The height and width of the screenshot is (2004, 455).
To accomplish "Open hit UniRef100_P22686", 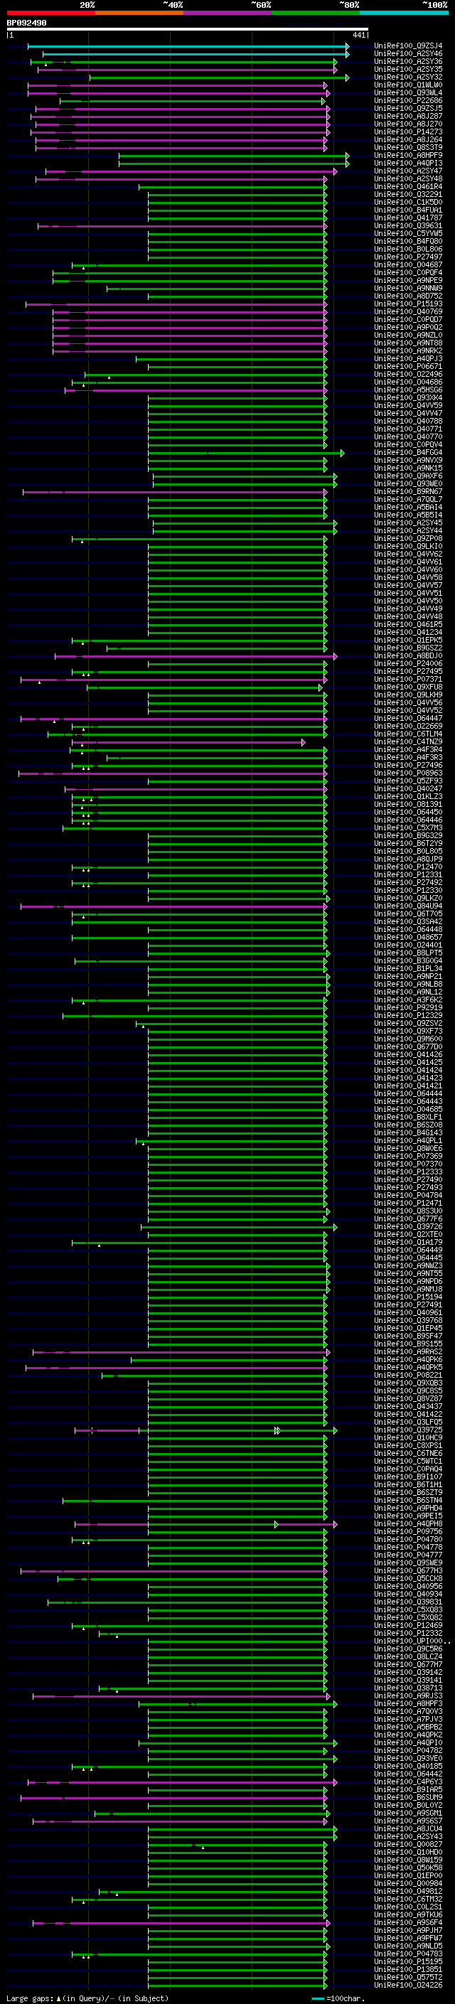I will tap(408, 100).
